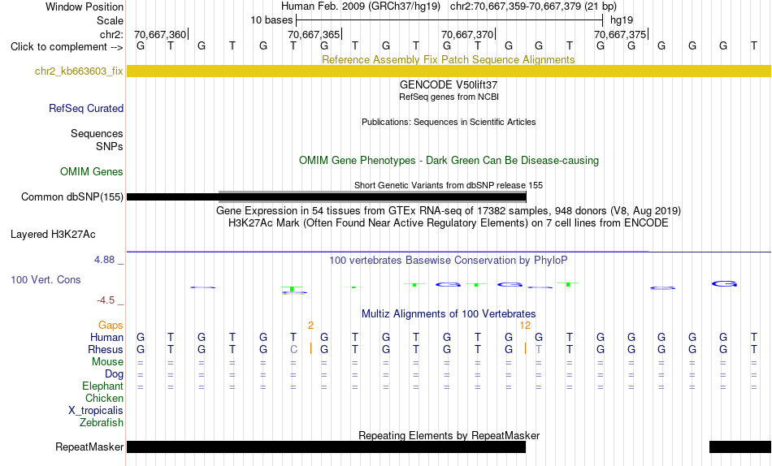Select the short RepeatMasker bar at right edge

coord(740,447)
